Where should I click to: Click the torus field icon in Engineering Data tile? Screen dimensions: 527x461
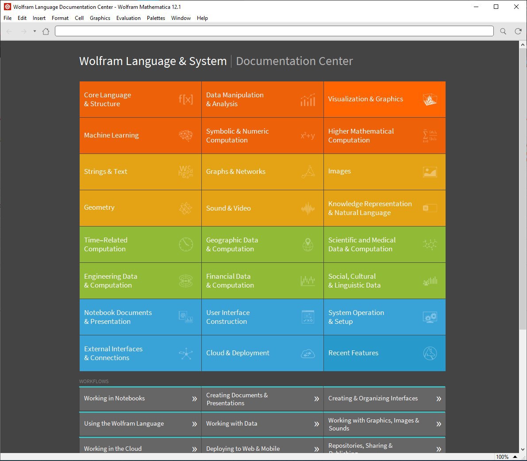click(185, 281)
